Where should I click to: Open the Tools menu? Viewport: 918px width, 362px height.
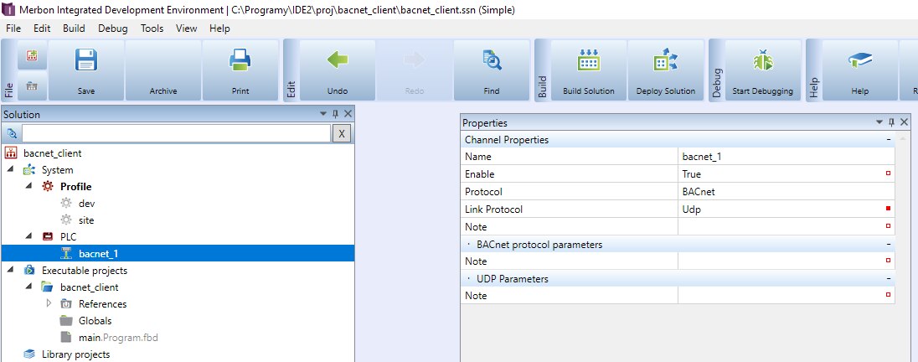click(152, 28)
